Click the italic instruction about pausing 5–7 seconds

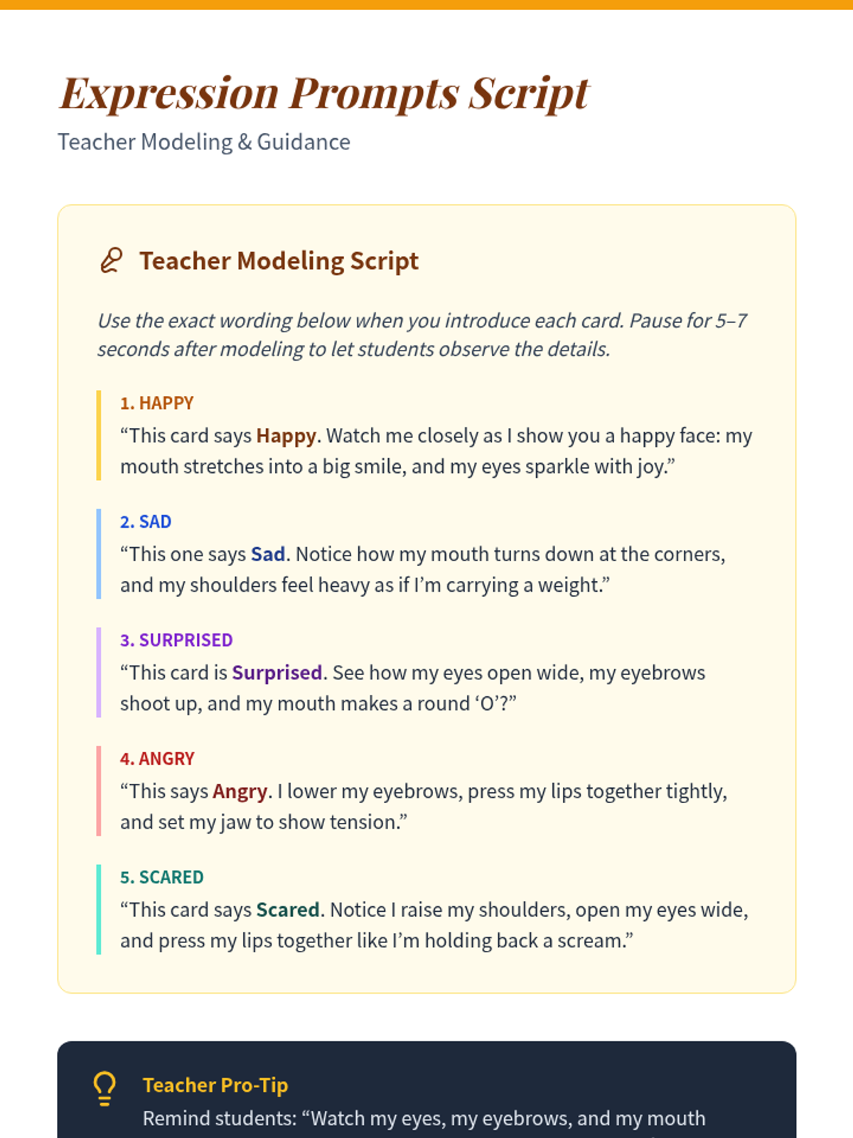coord(422,335)
